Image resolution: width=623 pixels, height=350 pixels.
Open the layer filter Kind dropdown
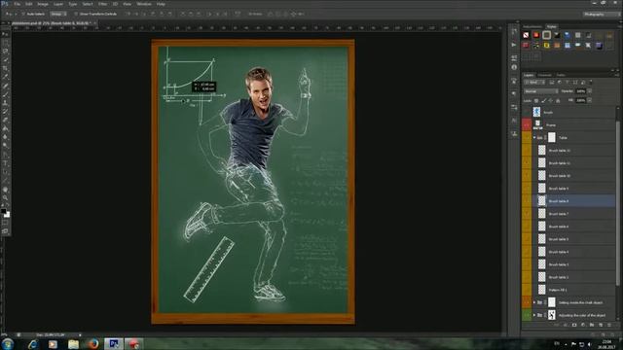pos(534,82)
